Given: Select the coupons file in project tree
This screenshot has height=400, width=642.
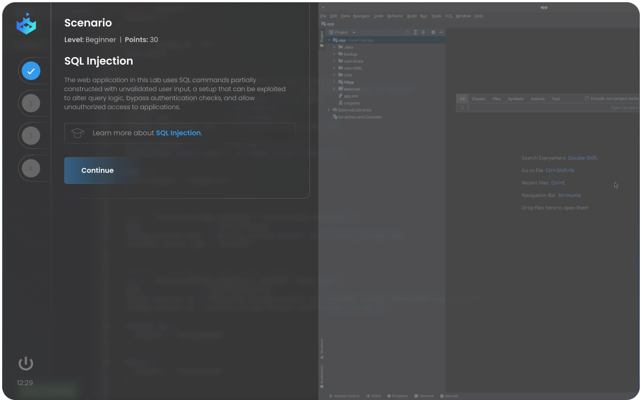Looking at the screenshot, I should coord(351,103).
